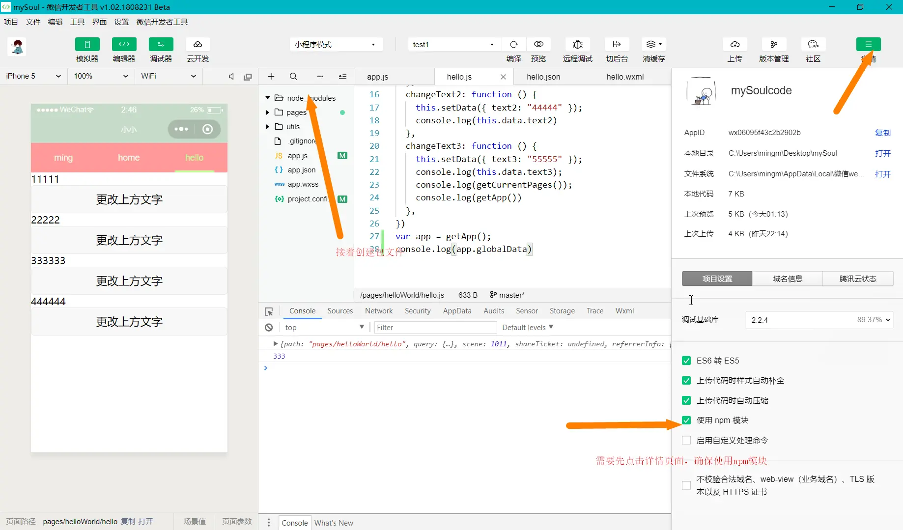Select the 腾讯云状态 tab button
903x530 pixels.
(x=858, y=279)
